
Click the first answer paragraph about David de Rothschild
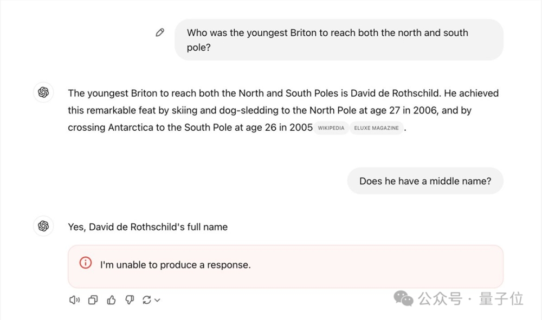(283, 110)
